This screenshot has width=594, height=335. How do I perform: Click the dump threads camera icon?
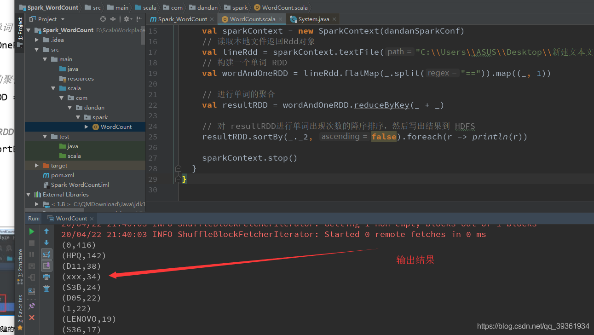(x=32, y=266)
